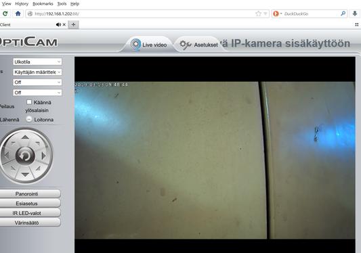The width and height of the screenshot is (361, 253).
Task: Tilt camera up with the up arrow
Action: (25, 137)
